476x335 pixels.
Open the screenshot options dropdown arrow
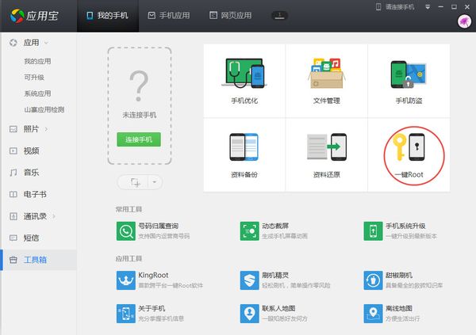(155, 182)
